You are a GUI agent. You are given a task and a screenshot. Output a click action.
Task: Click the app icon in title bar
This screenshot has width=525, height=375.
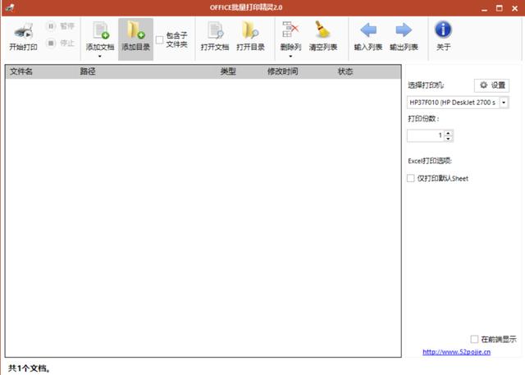[x=10, y=7]
